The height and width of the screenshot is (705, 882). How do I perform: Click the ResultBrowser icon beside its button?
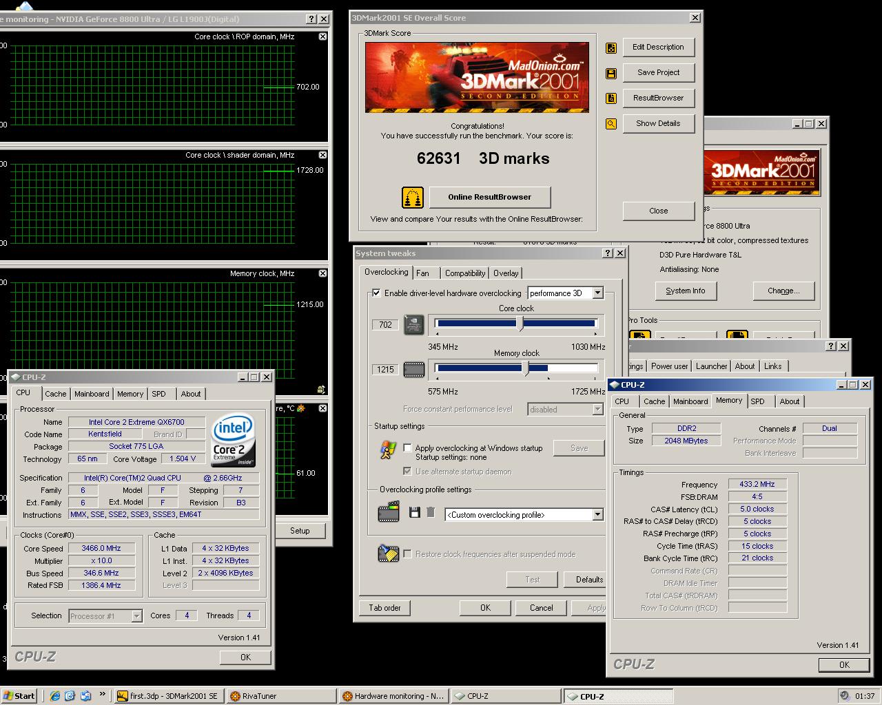click(611, 98)
